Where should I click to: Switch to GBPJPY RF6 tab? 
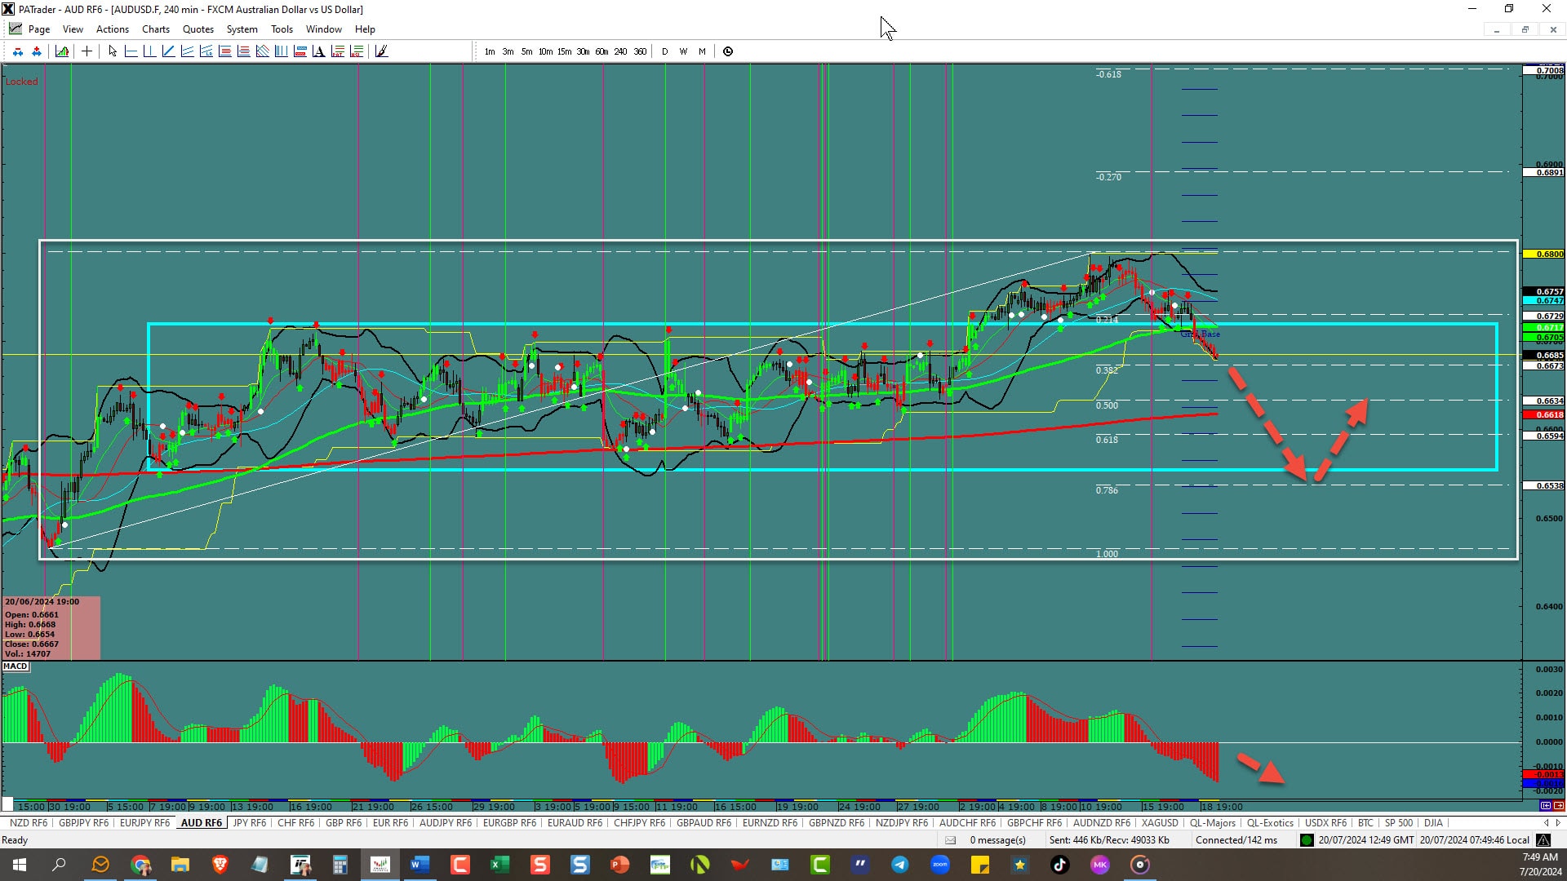coord(83,823)
